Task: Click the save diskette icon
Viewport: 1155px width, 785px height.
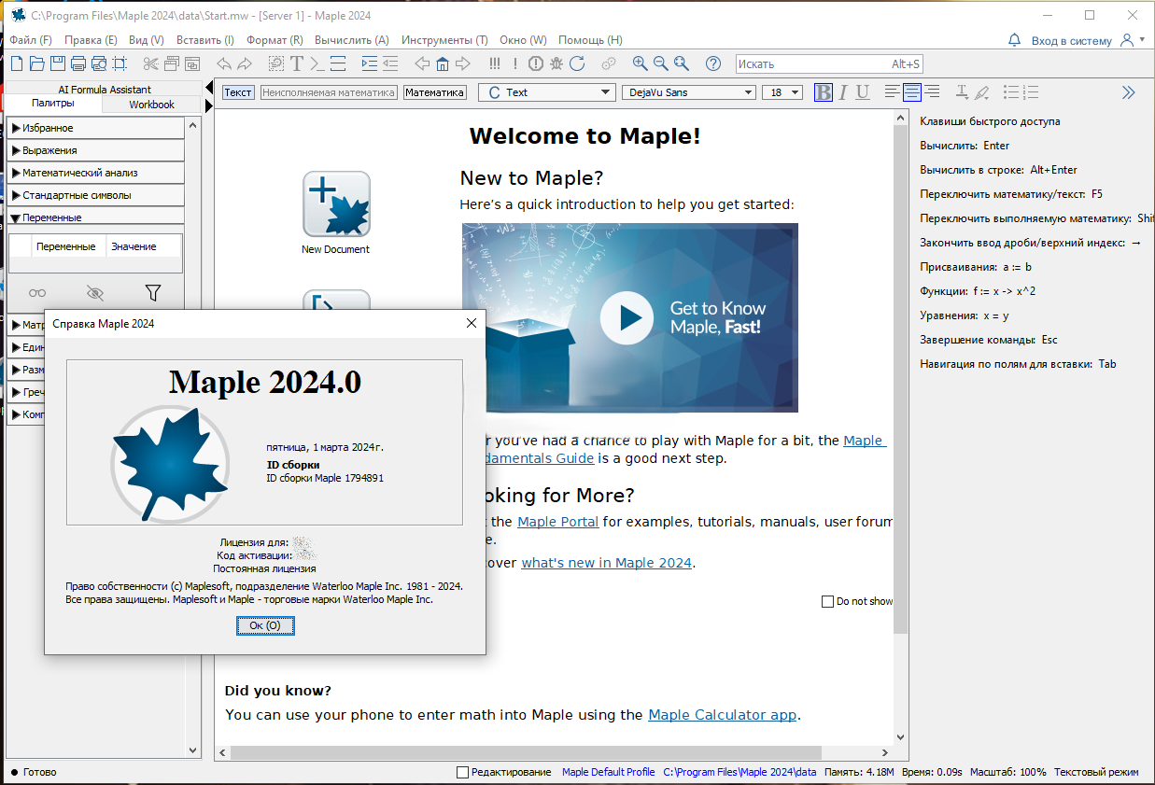Action: pos(58,63)
